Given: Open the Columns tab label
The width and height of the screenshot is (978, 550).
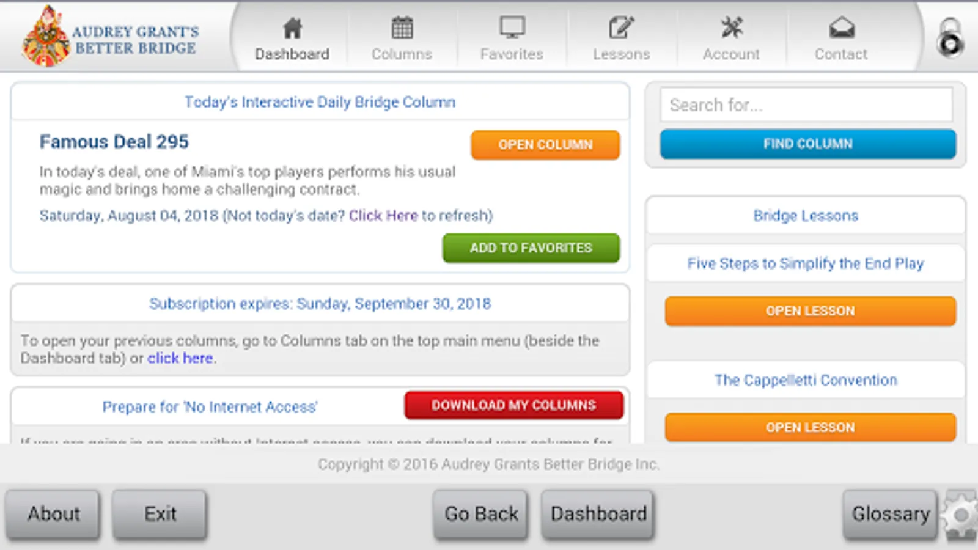Looking at the screenshot, I should click(402, 54).
